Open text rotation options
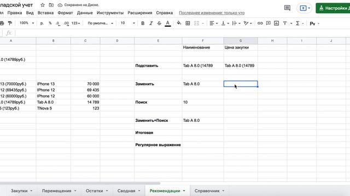This screenshot has height=196, width=350. [x=248, y=23]
